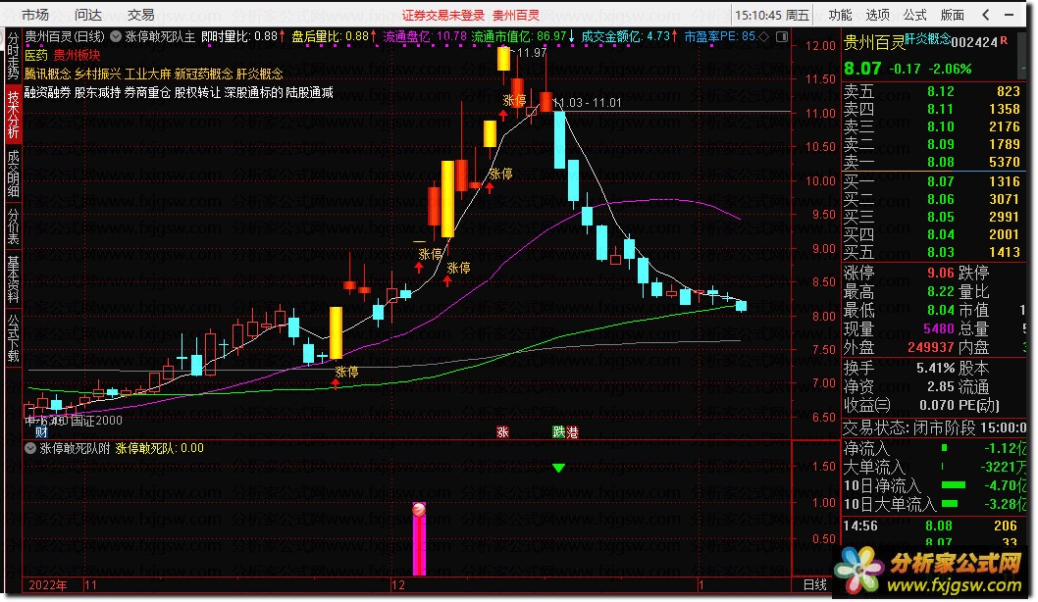Open the 公式 menu
The width and height of the screenshot is (1038, 602).
click(x=914, y=15)
